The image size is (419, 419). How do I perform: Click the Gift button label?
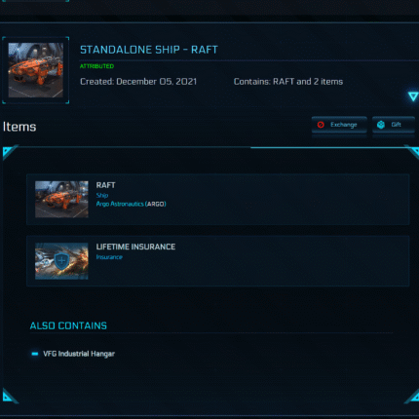(396, 125)
